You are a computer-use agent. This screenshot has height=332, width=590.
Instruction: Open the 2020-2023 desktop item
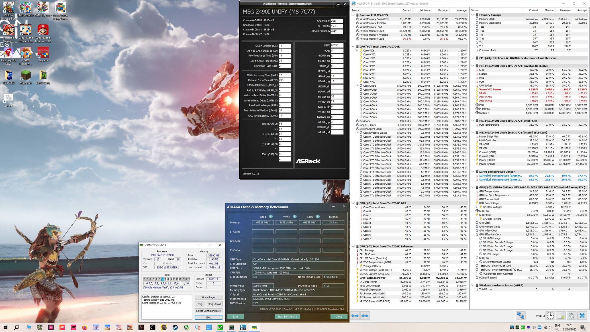tap(8, 77)
